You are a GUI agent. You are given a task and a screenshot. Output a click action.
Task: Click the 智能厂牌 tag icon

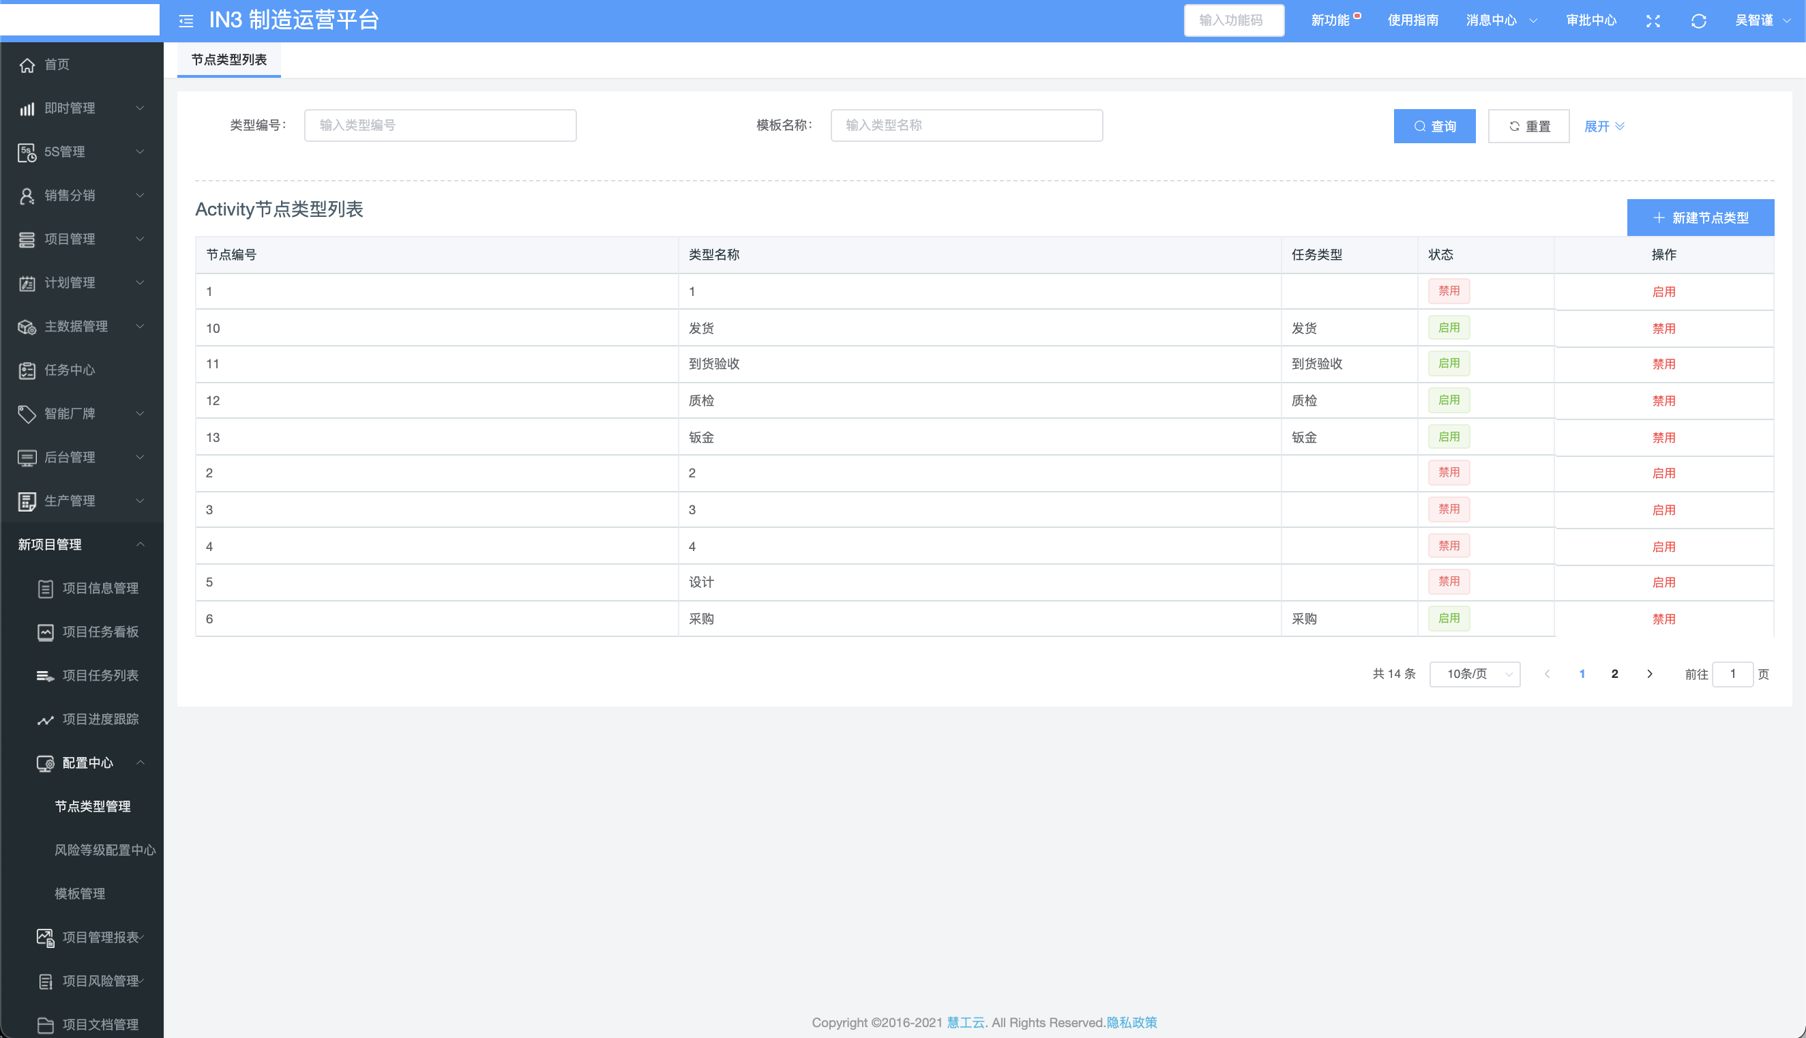[27, 413]
